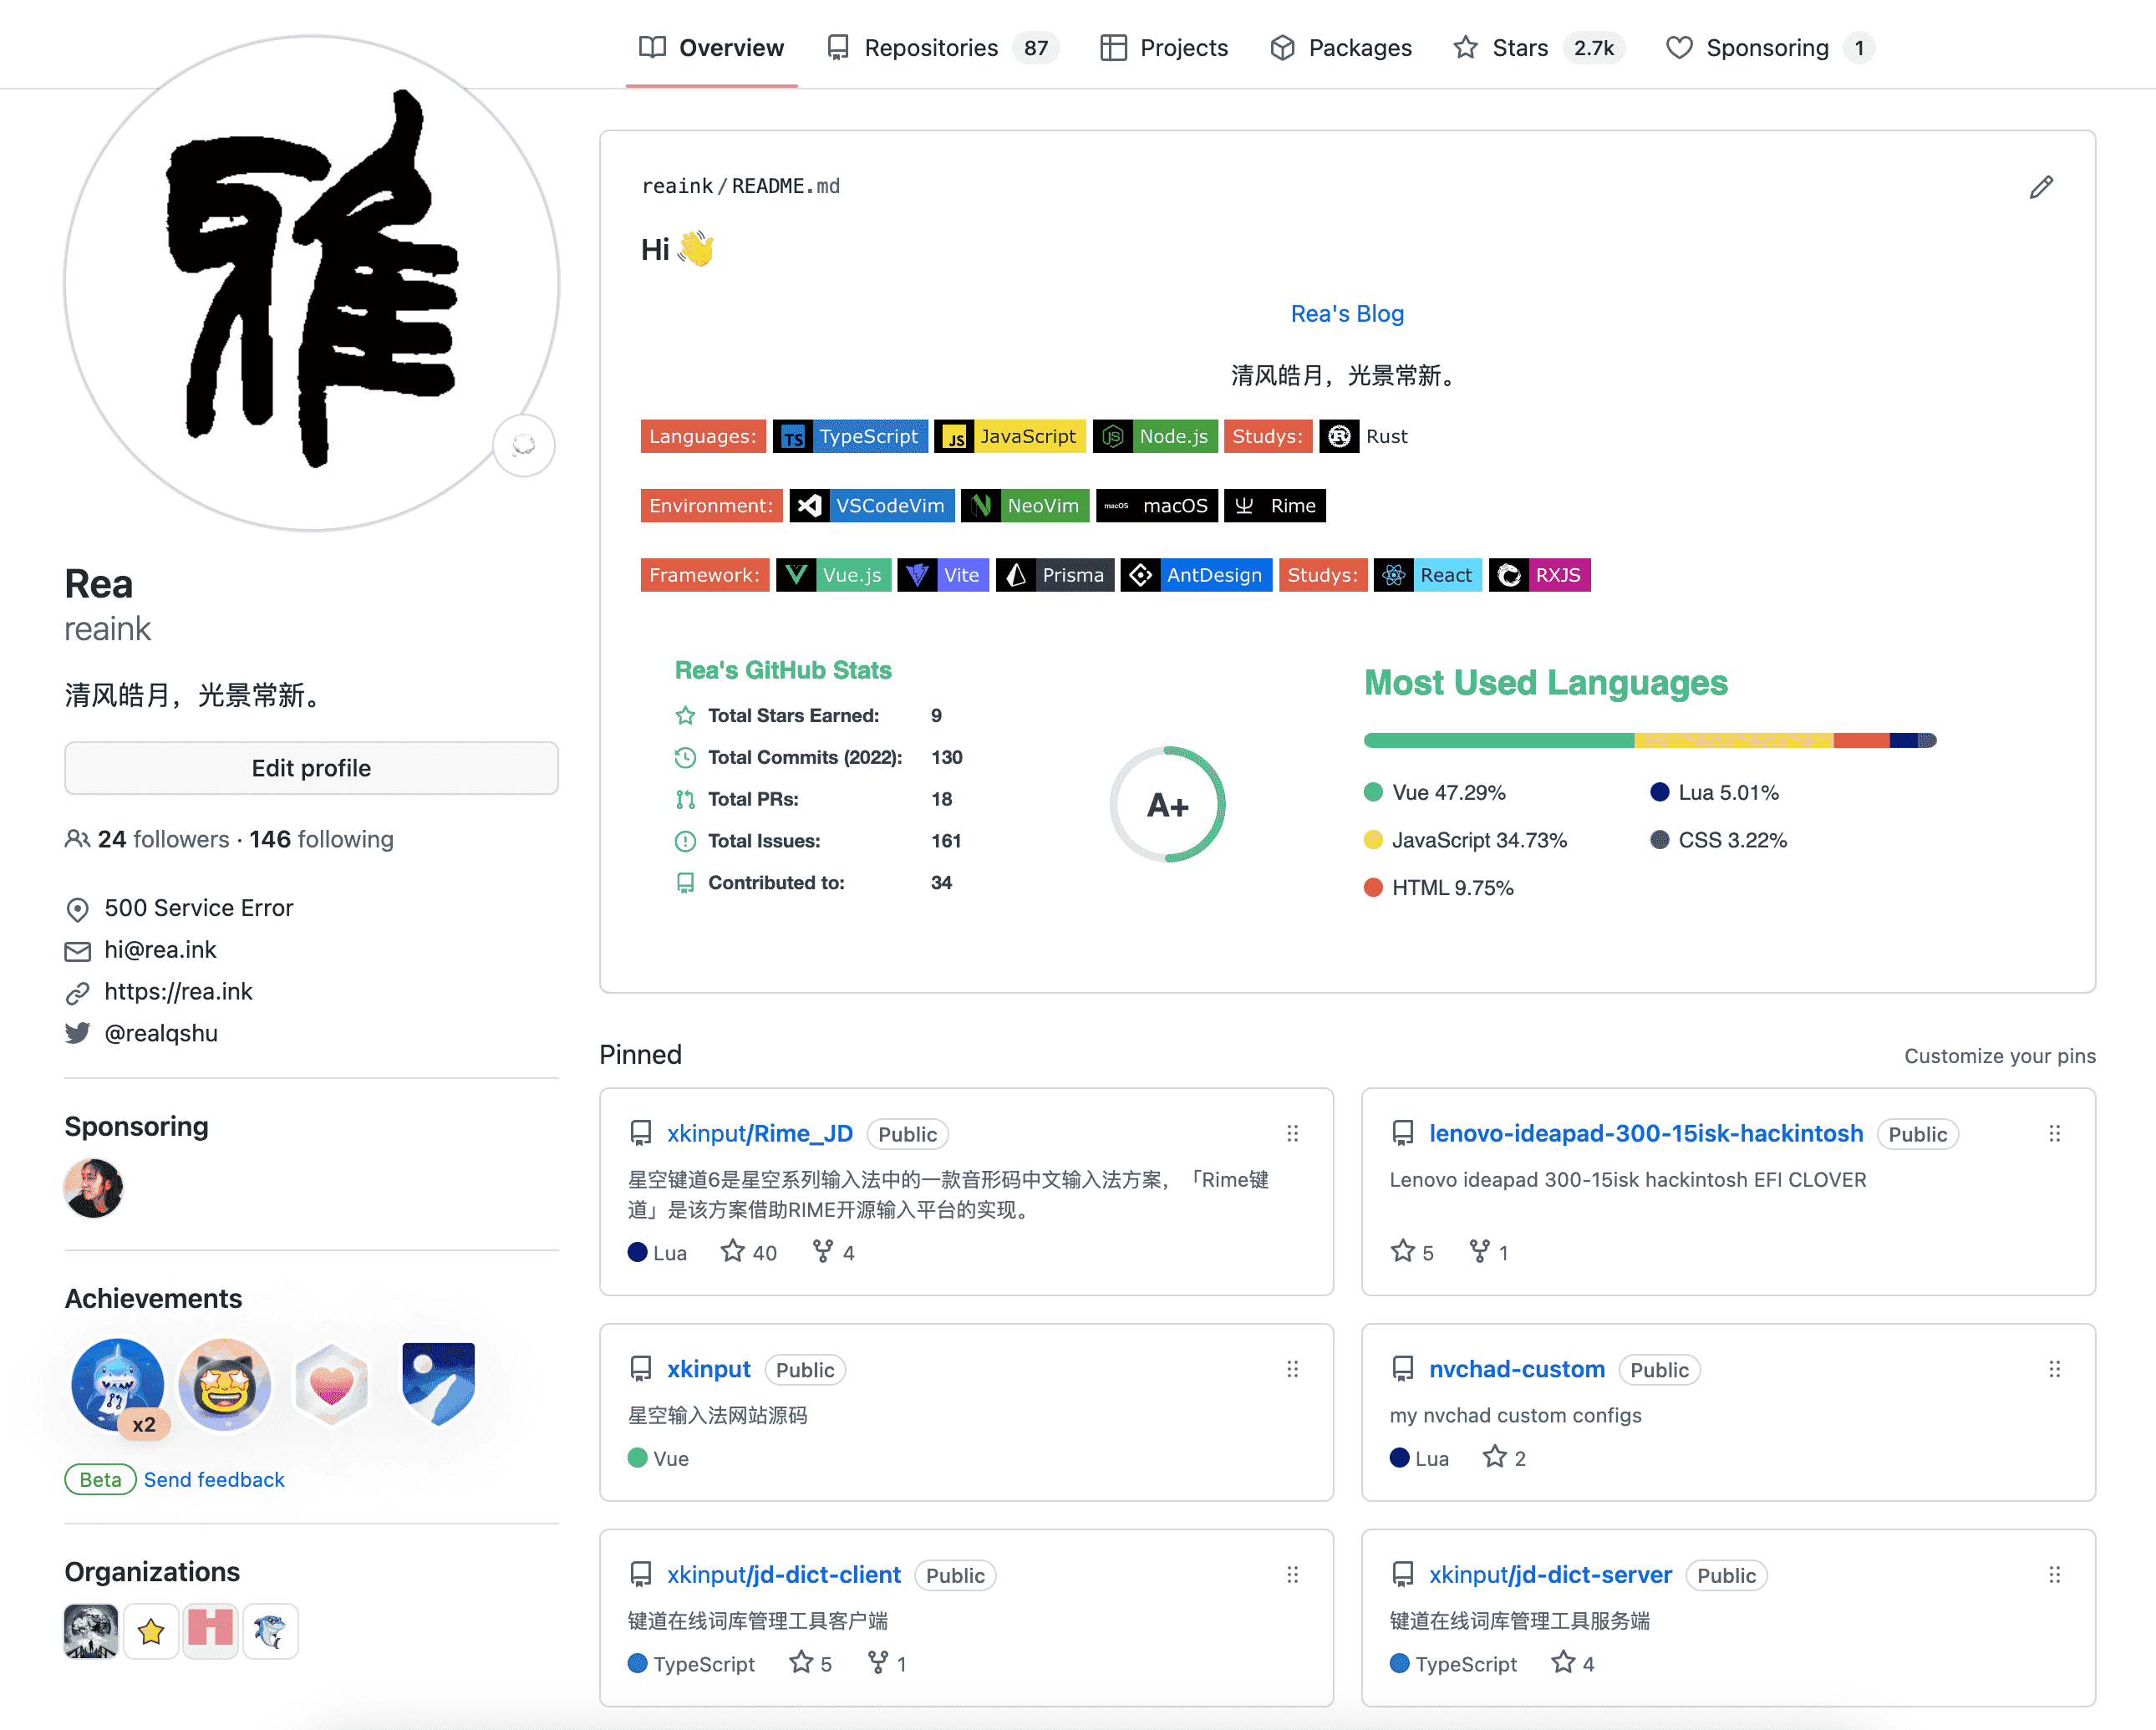Click the fork count on lenovo-ideapad hackintosh repo
This screenshot has width=2156, height=1730.
1488,1252
